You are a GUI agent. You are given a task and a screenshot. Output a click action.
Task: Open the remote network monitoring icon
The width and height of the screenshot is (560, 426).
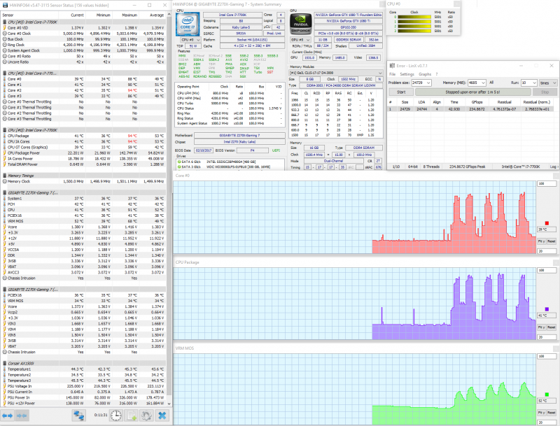(x=78, y=416)
